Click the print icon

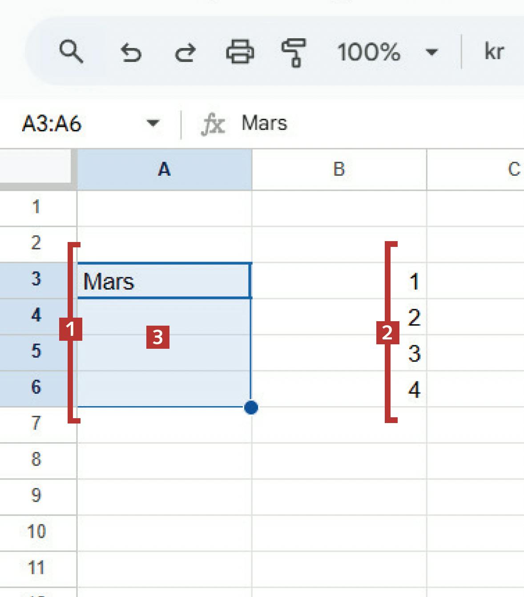click(x=240, y=52)
